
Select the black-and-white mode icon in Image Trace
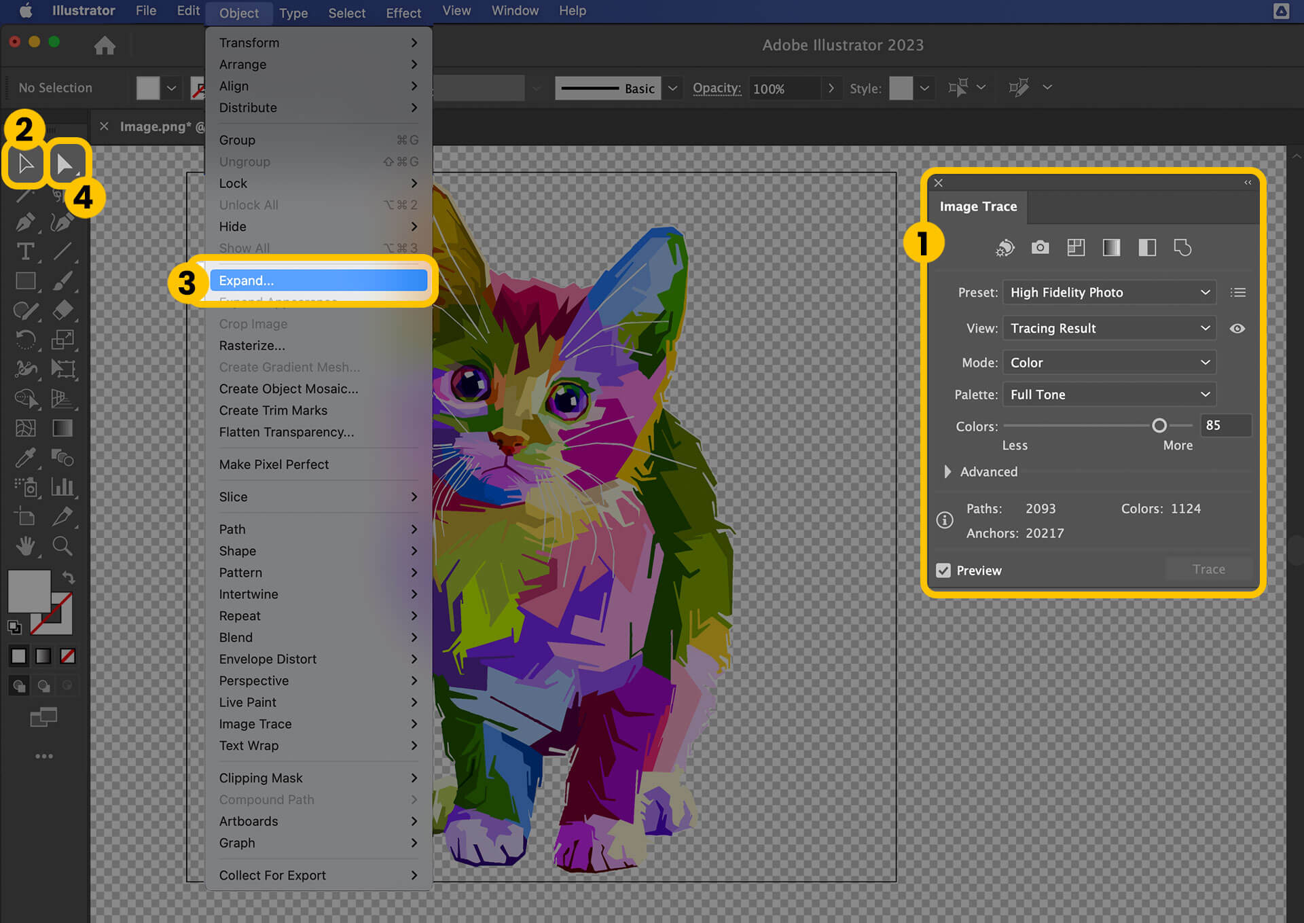(x=1145, y=248)
